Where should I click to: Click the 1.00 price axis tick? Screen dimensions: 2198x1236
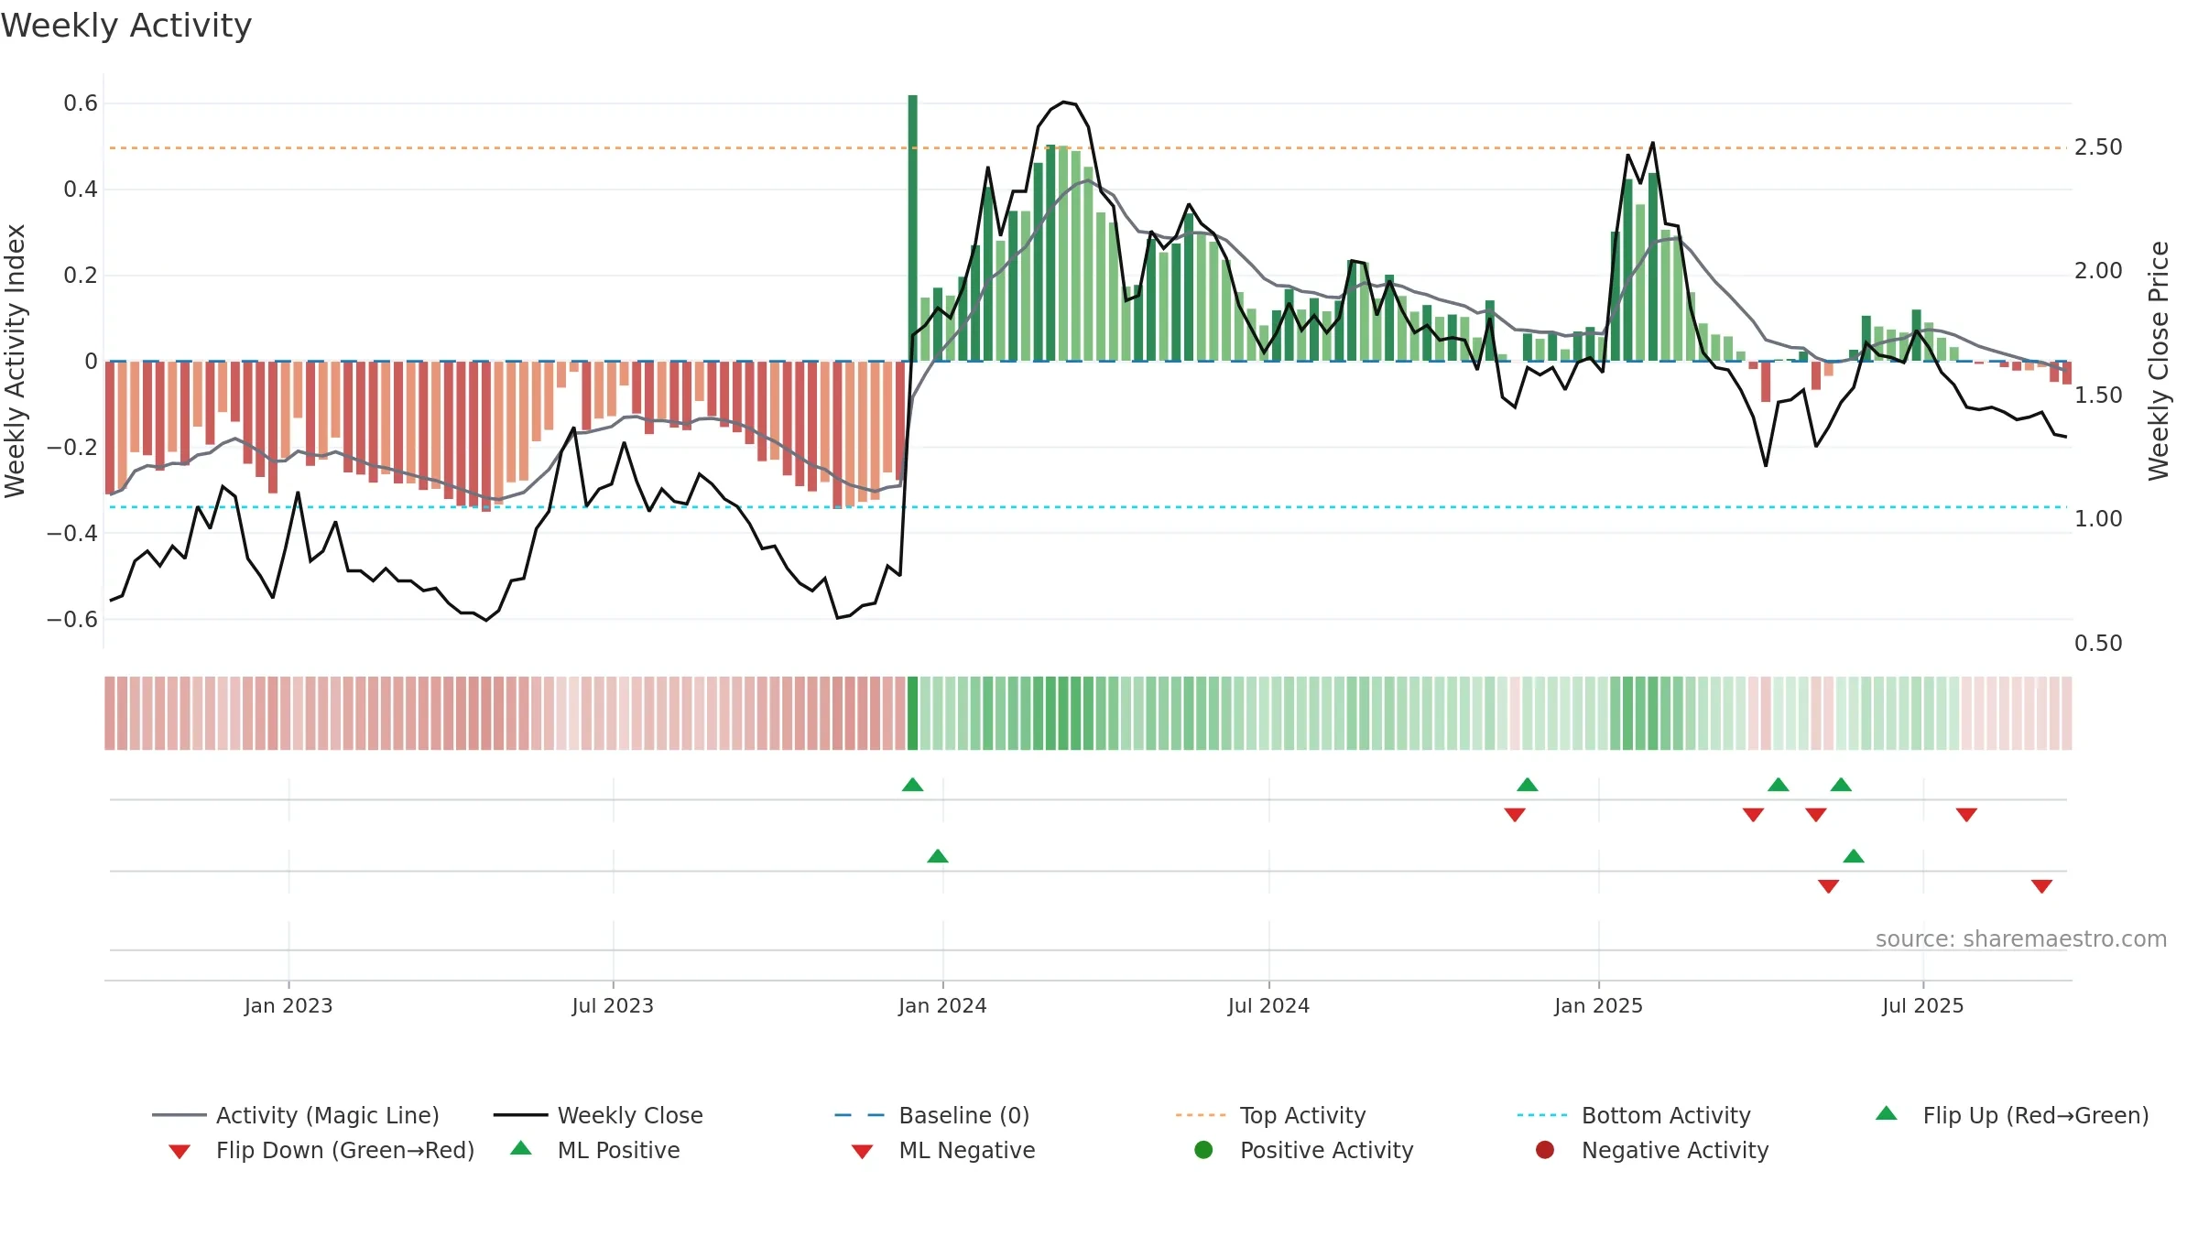pos(2098,519)
